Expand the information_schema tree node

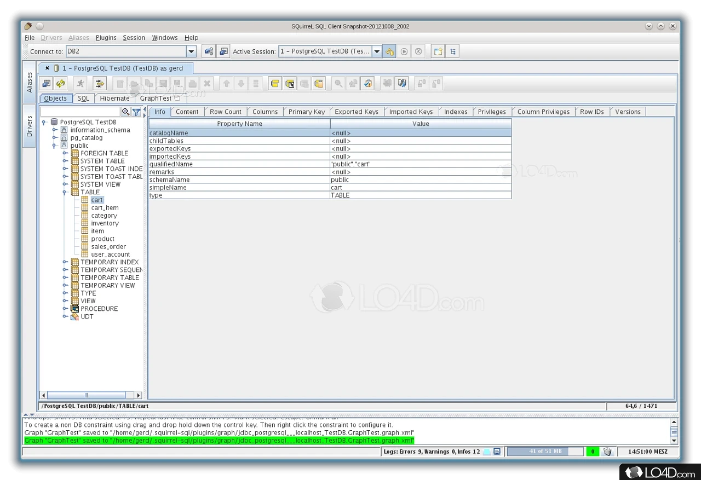(55, 130)
